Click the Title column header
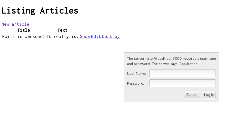The image size is (245, 129). [x=24, y=30]
